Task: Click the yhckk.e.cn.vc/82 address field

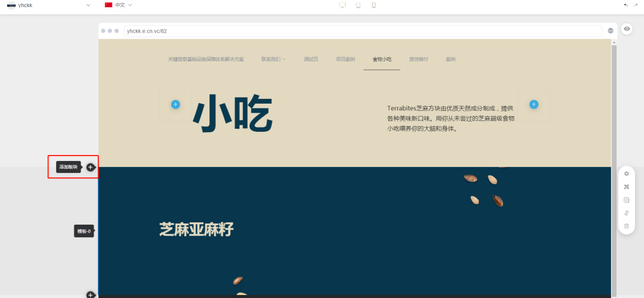Action: click(363, 31)
